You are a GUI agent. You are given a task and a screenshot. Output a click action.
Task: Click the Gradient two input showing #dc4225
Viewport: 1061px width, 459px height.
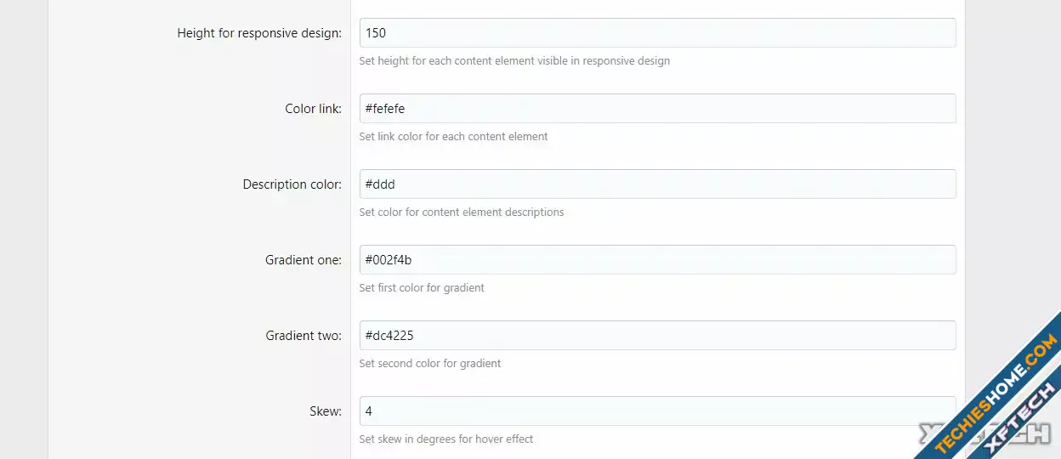[x=657, y=336]
